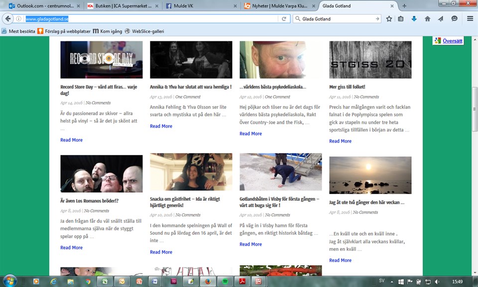The image size is (478, 287).
Task: Open a new tab with plus button
Action: [x=404, y=6]
